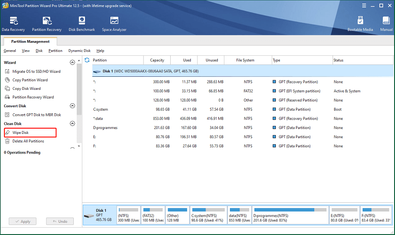Screen dimensions: 395x235
Task: Open the View menu
Action: coord(26,51)
